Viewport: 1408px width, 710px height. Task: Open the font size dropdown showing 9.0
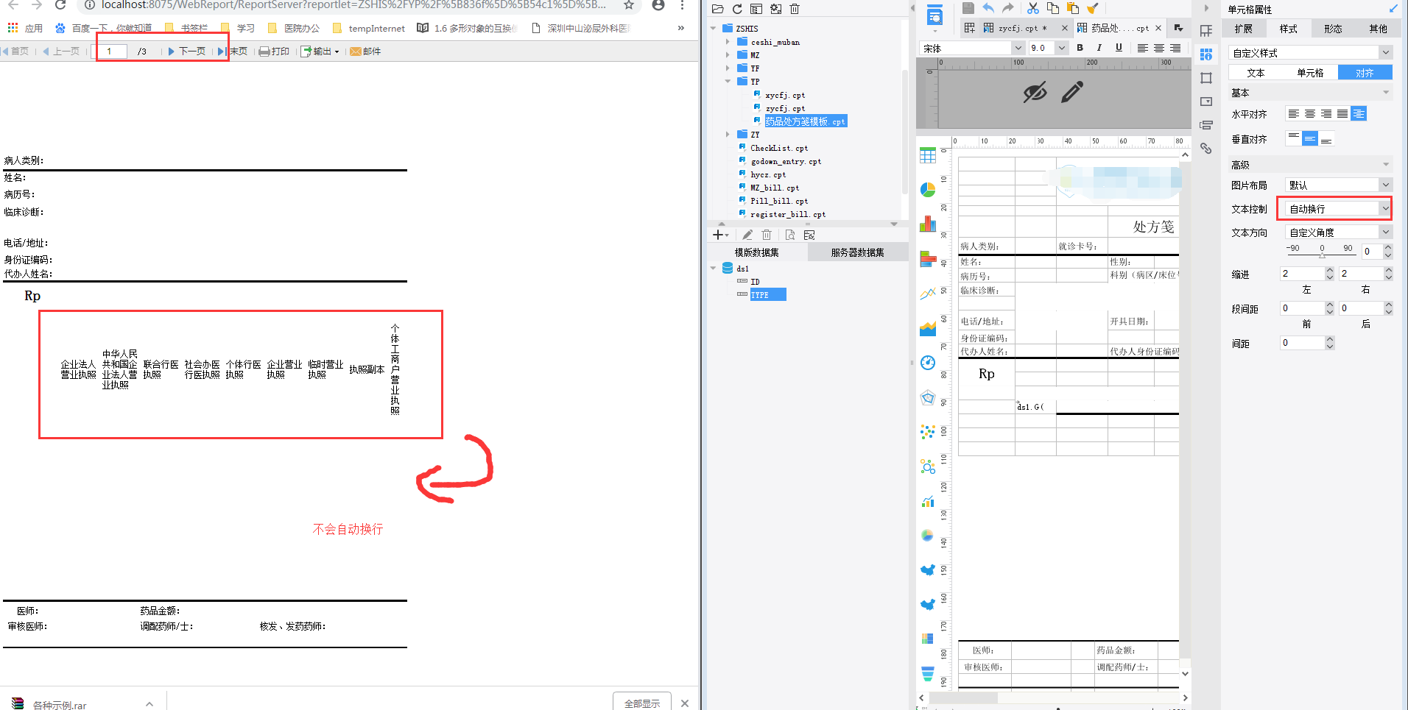1048,48
